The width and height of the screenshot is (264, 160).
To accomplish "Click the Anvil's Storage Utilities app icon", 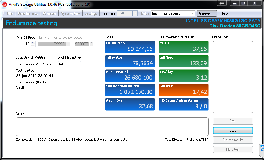I will pyautogui.click(x=5, y=4).
